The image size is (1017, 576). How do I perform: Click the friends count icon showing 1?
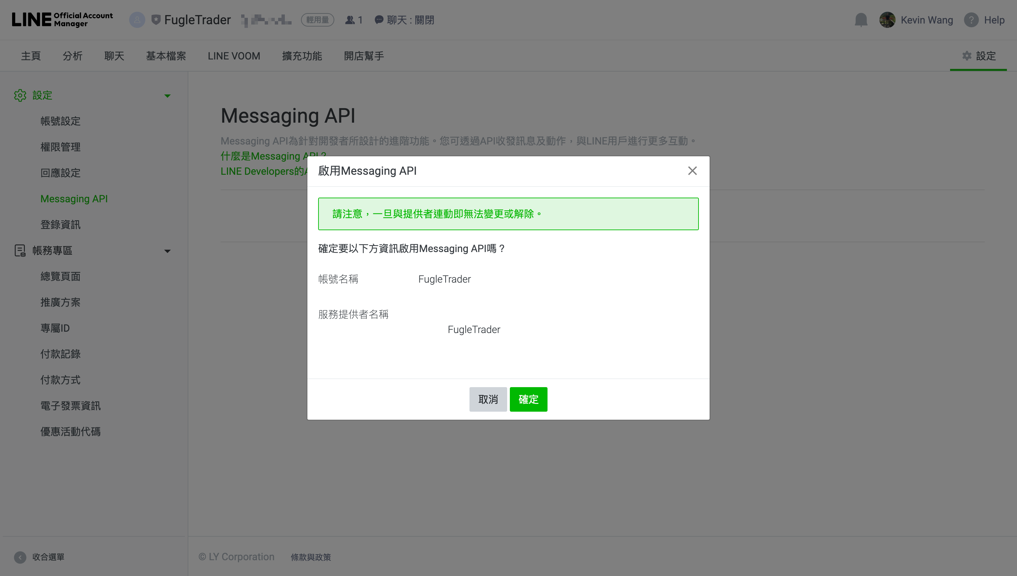349,20
